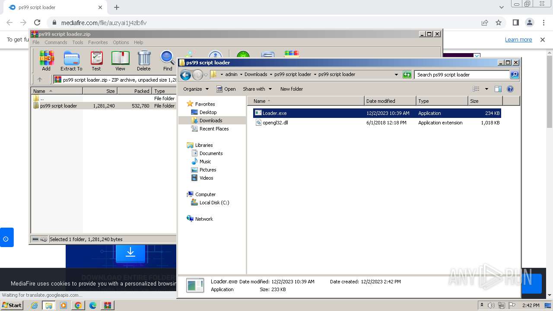553x311 pixels.
Task: Open Explorer recent locations dropdown arrow
Action: click(x=206, y=75)
